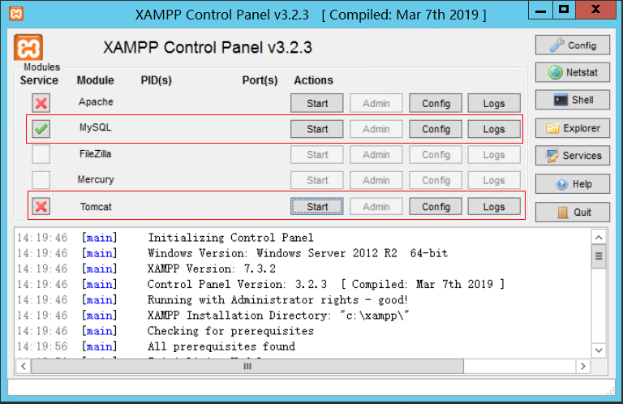Viewport: 623px width, 404px height.
Task: Open FileZilla Admin button
Action: click(x=376, y=155)
